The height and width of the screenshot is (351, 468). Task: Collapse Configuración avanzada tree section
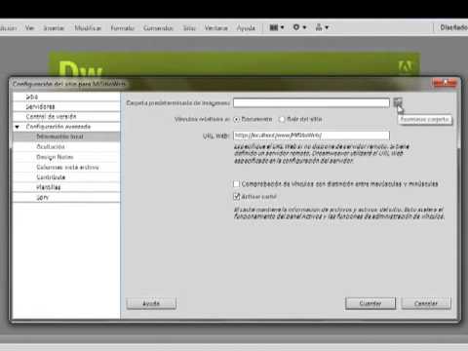[18, 127]
